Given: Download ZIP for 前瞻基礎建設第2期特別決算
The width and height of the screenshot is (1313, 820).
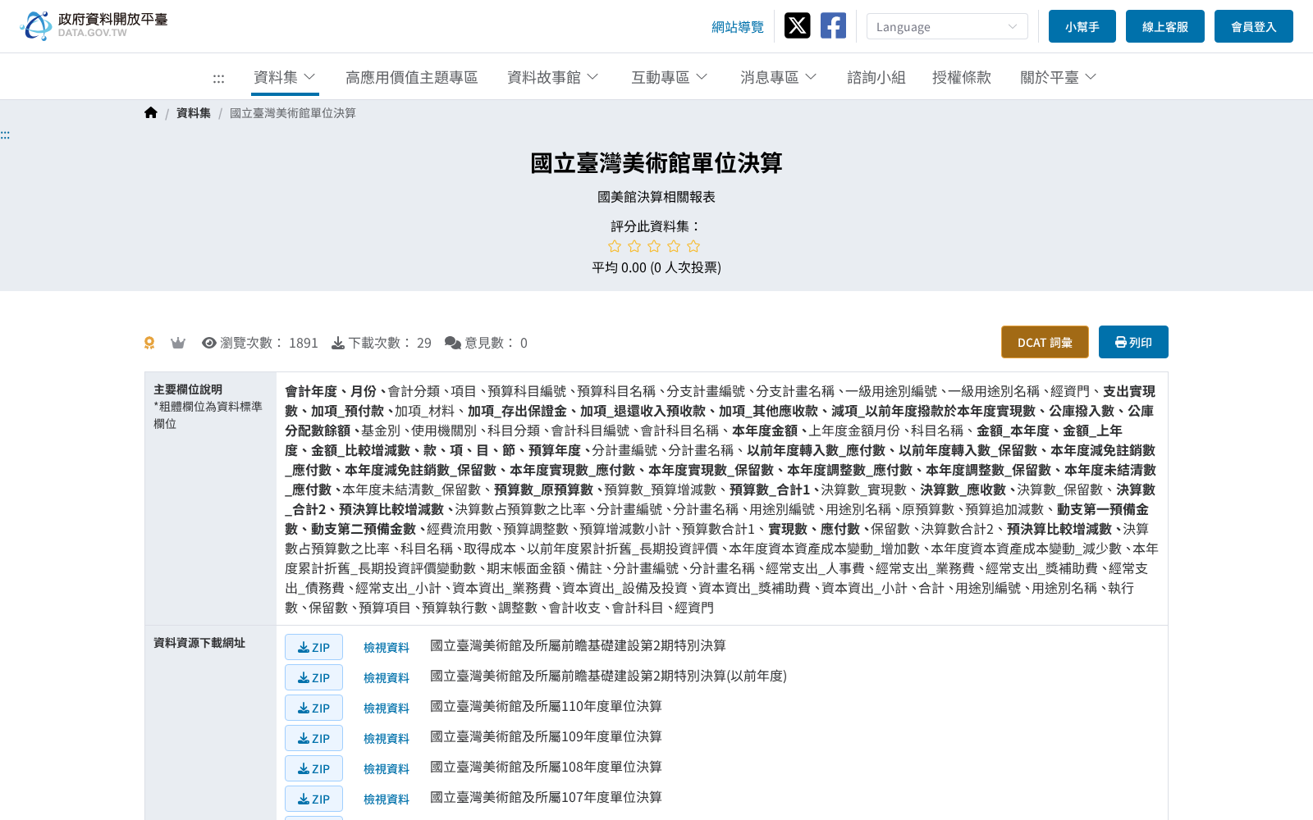Looking at the screenshot, I should pos(313,647).
